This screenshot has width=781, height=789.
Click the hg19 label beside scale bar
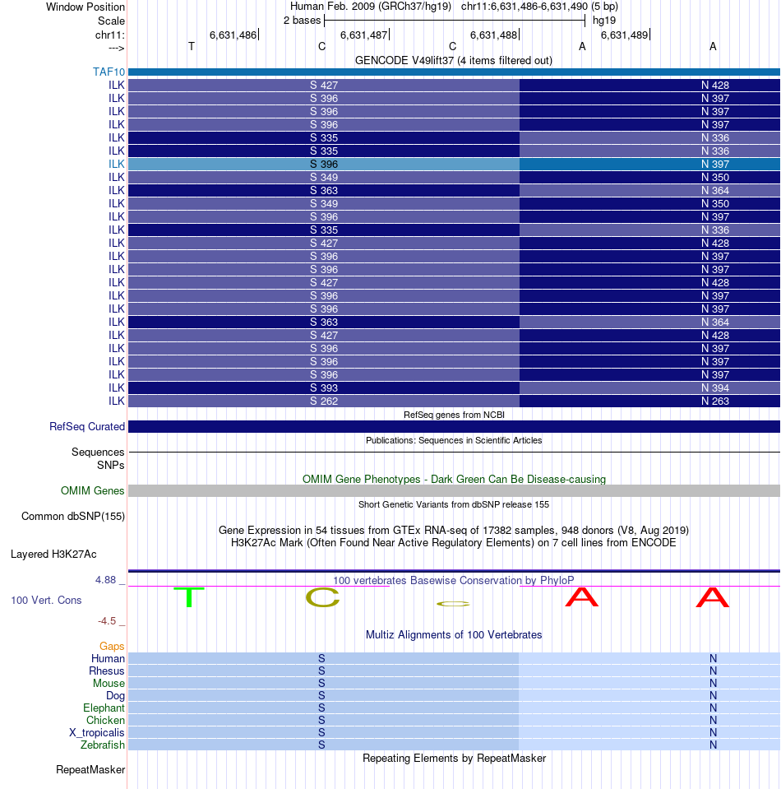pyautogui.click(x=604, y=20)
